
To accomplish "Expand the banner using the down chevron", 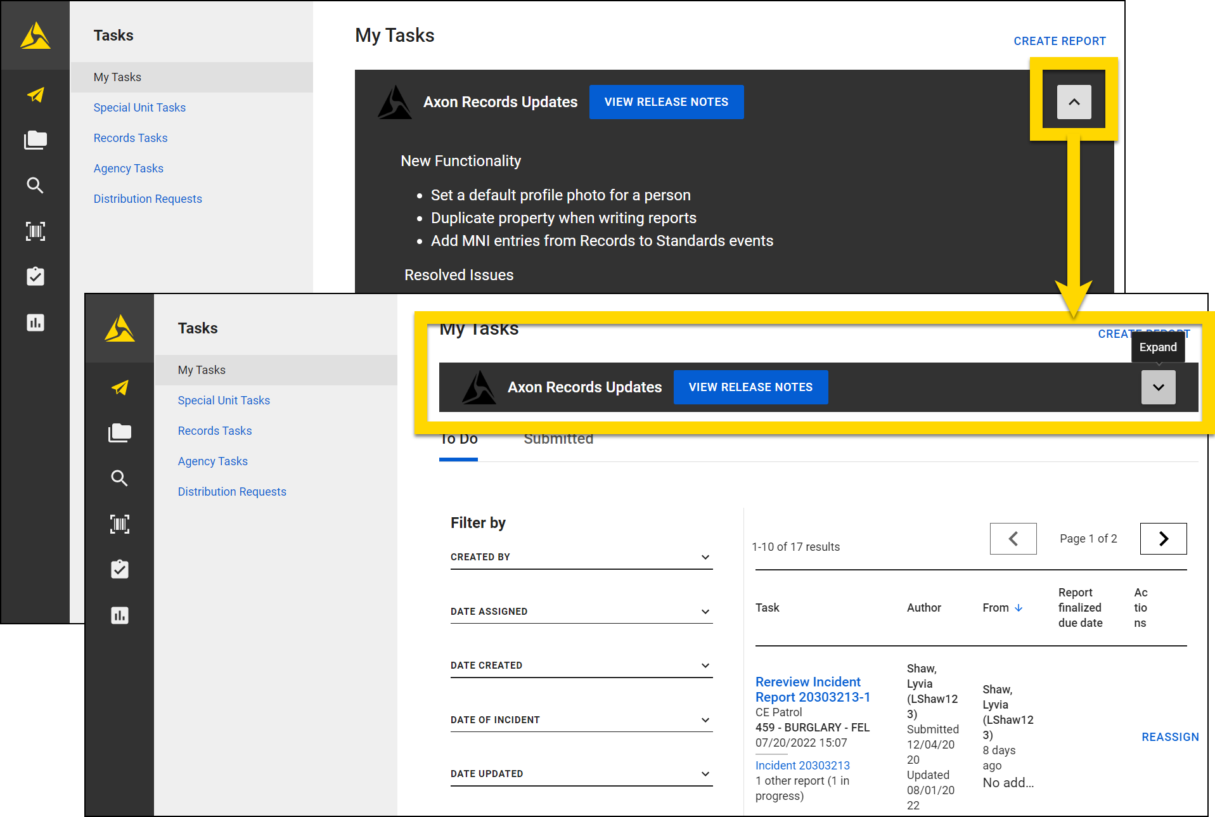I will [x=1158, y=387].
